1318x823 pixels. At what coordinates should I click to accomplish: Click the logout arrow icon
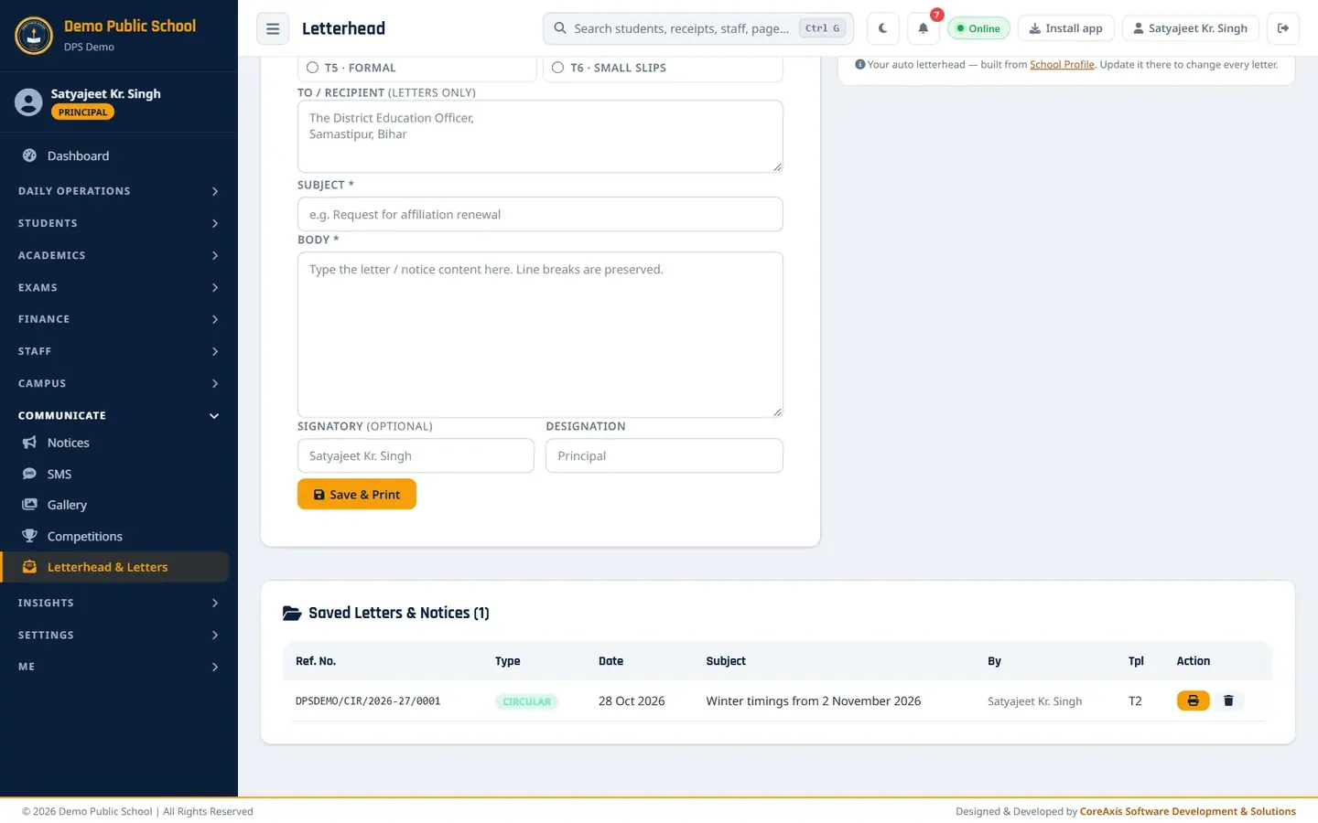pos(1283,28)
